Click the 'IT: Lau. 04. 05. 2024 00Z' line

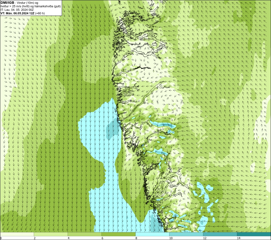17,10
